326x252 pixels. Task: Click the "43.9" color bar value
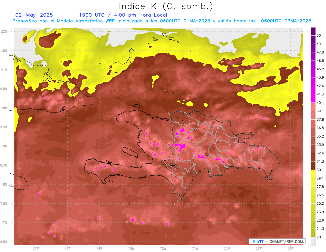coord(320,77)
